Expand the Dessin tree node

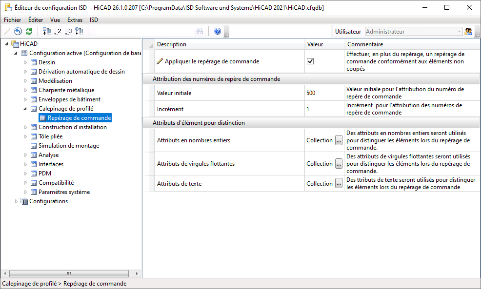tap(25, 62)
